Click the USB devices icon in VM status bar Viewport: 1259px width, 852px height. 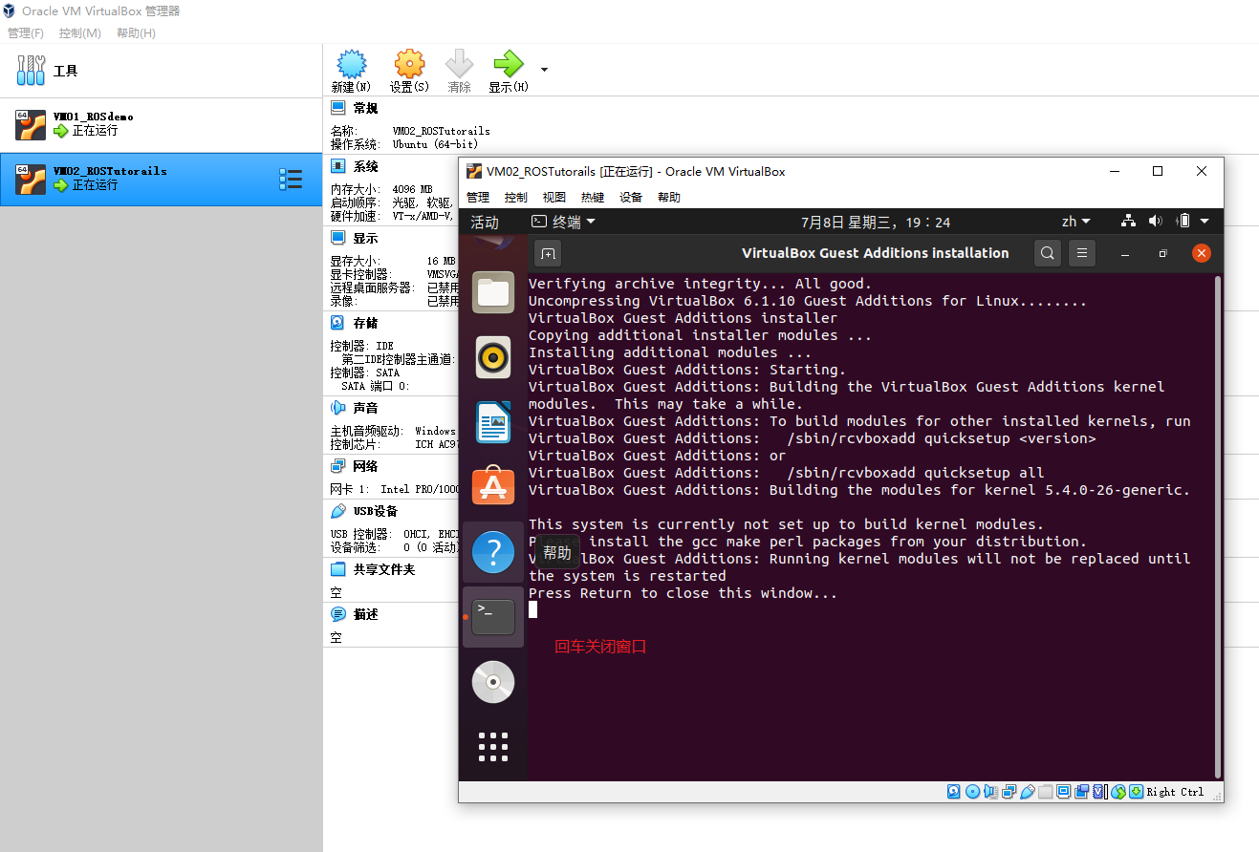point(1029,792)
